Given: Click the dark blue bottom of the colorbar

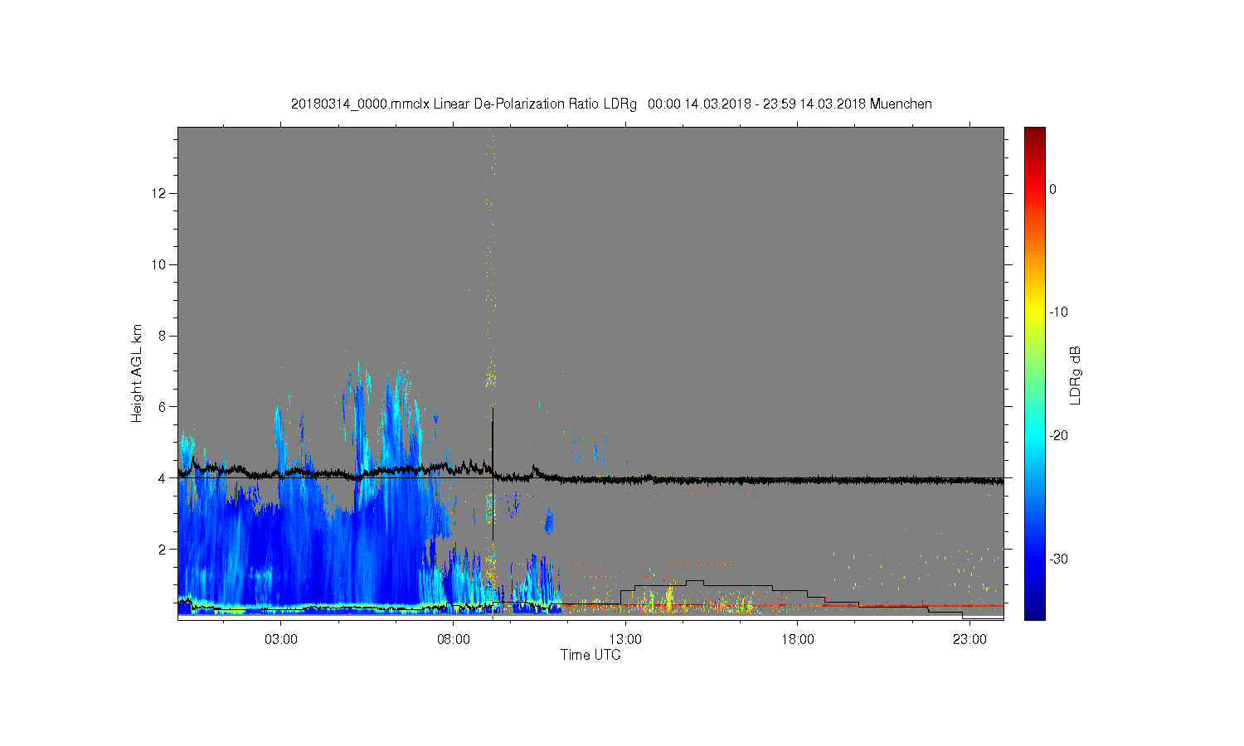Looking at the screenshot, I should coord(1034,613).
